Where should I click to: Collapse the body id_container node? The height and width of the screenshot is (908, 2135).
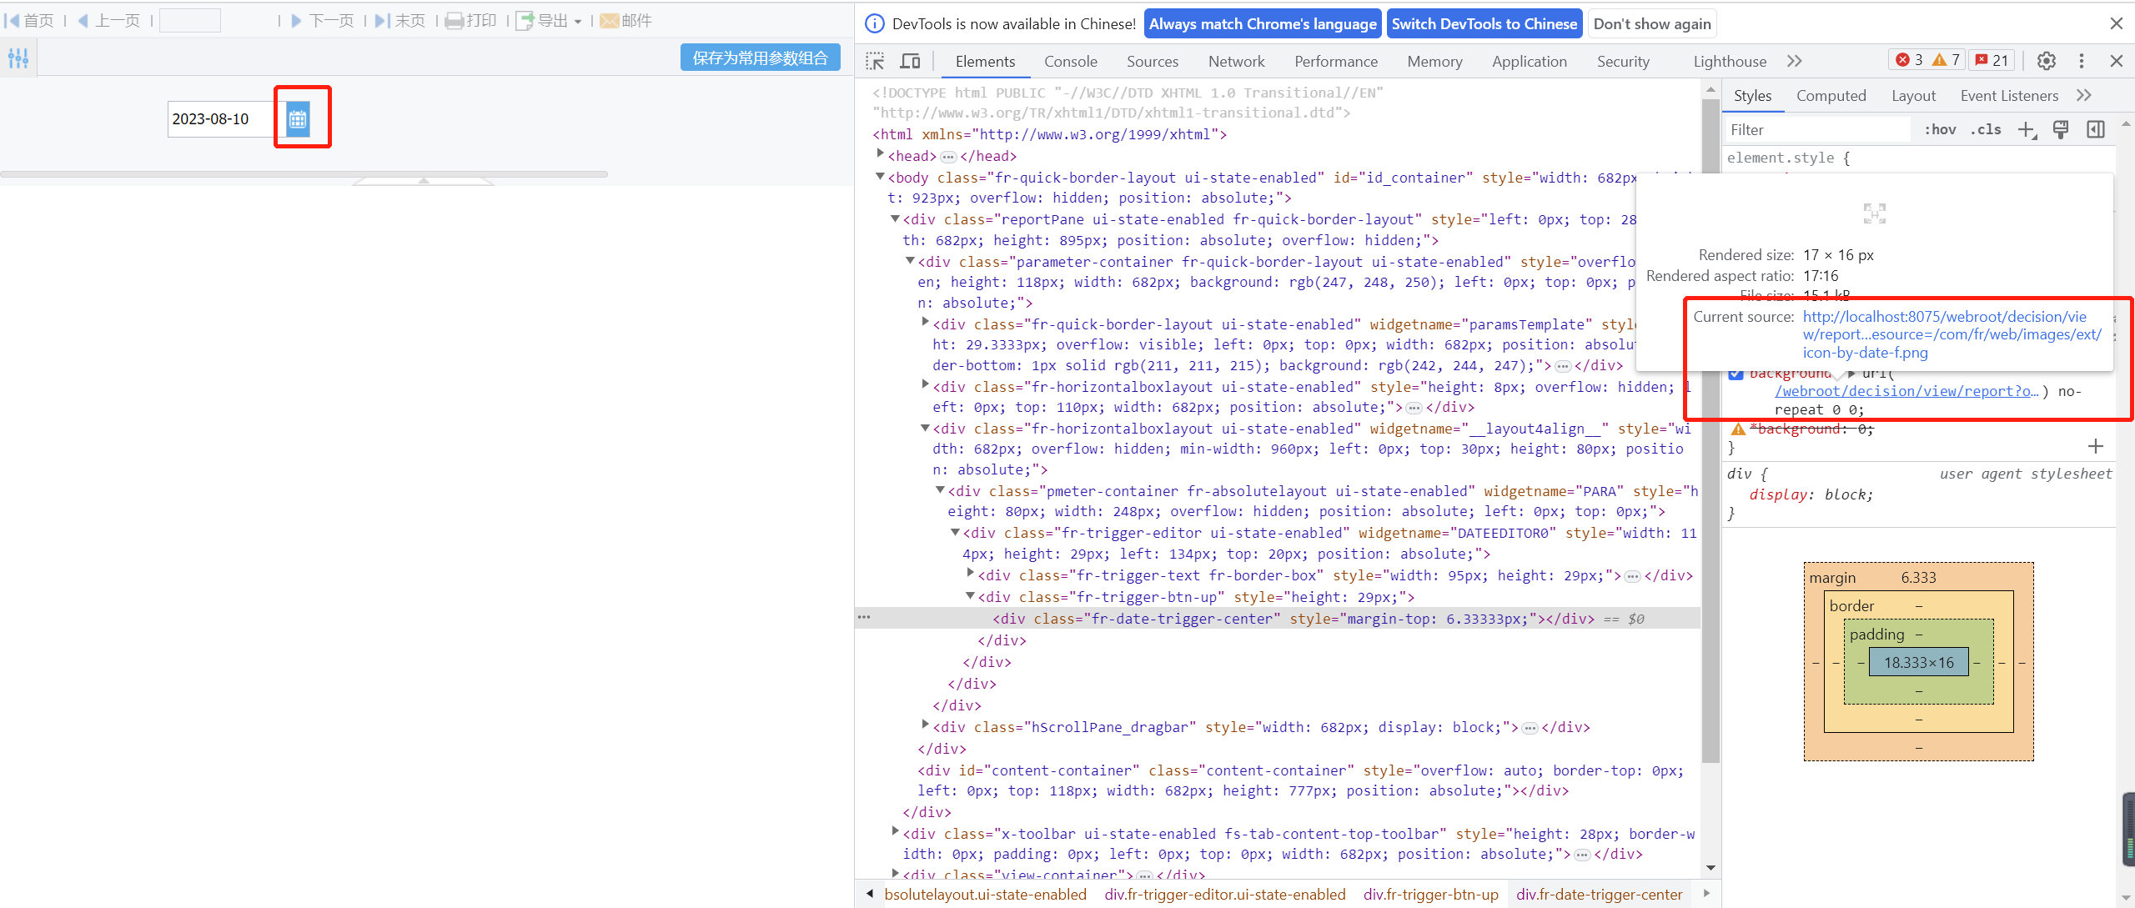[x=880, y=177]
